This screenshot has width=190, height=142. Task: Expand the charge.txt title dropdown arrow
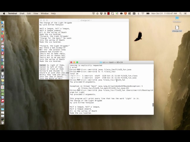pyautogui.click(x=91, y=20)
